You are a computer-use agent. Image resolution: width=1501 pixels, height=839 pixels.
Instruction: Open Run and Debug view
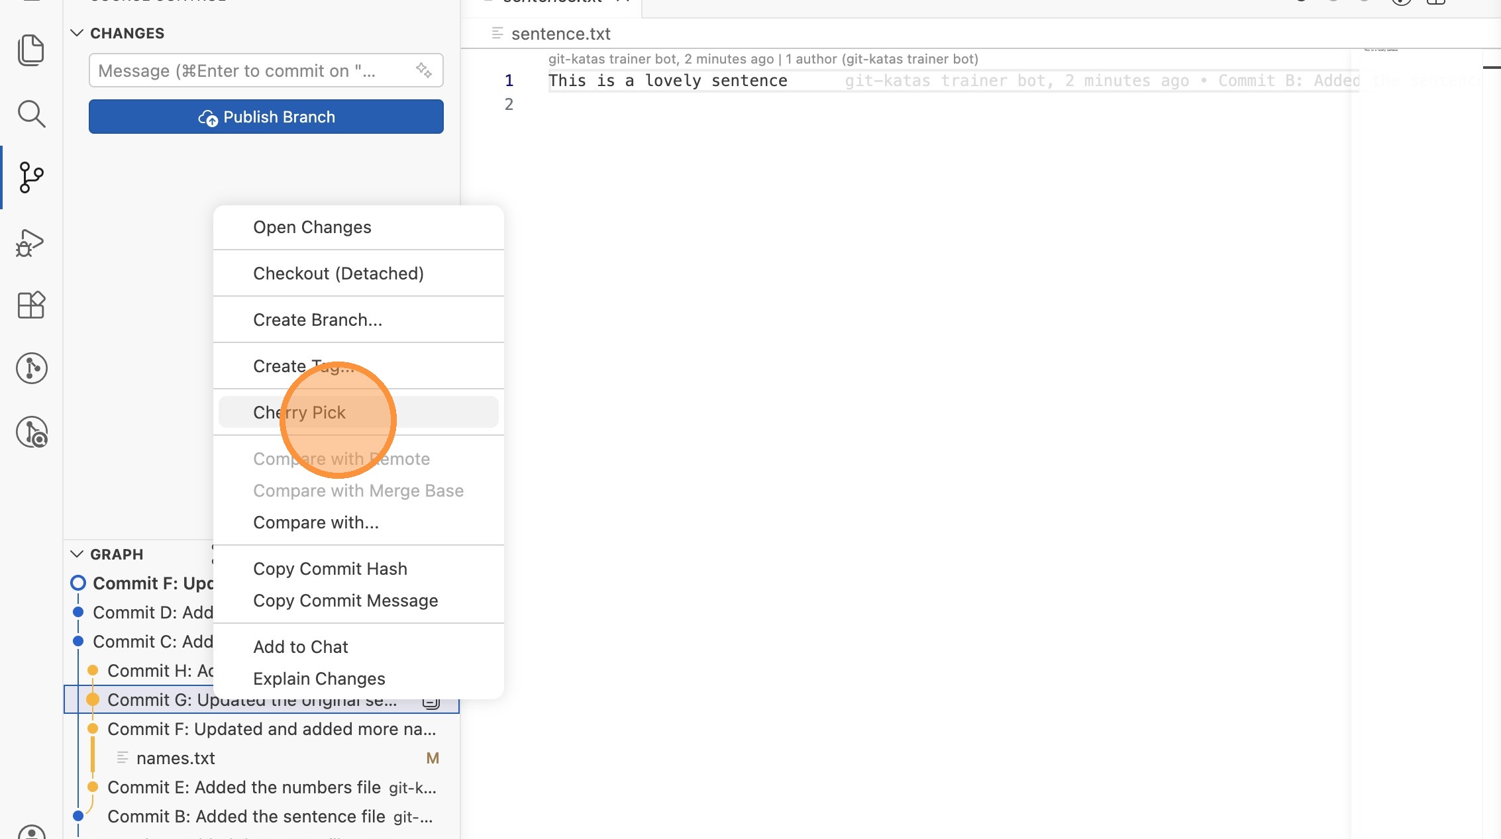[30, 242]
